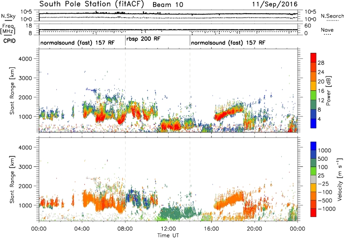Click the red bottom of velocity colorbar
Screen dimensions: 344x238
pos(313,213)
